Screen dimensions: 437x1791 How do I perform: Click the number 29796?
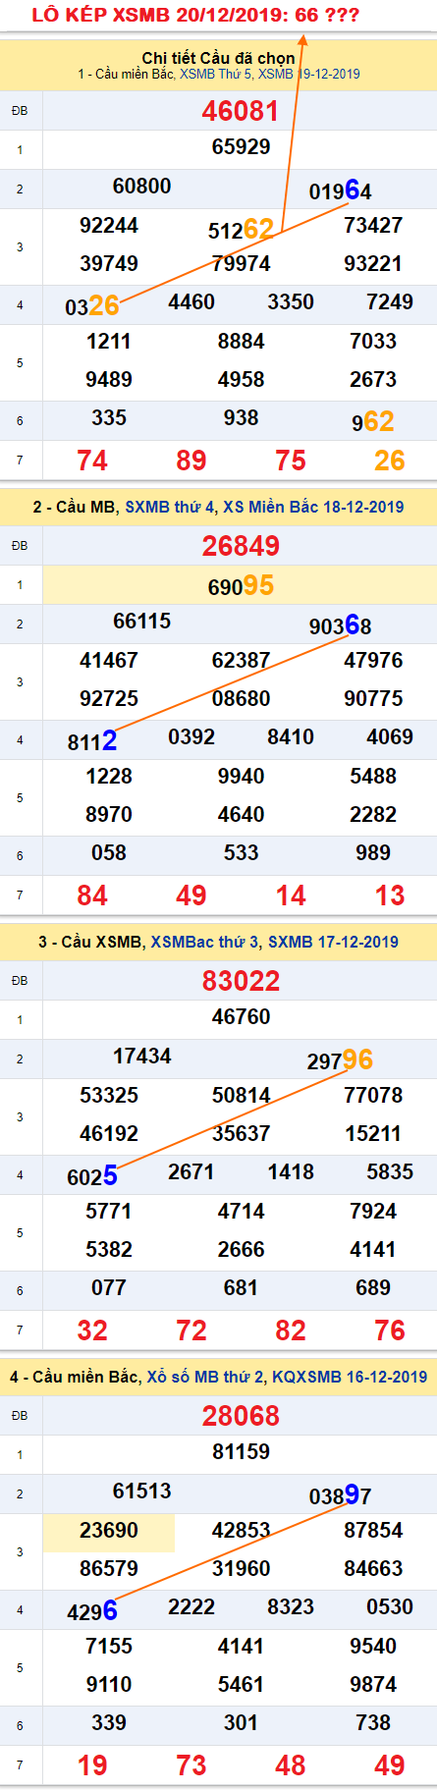coord(340,1060)
